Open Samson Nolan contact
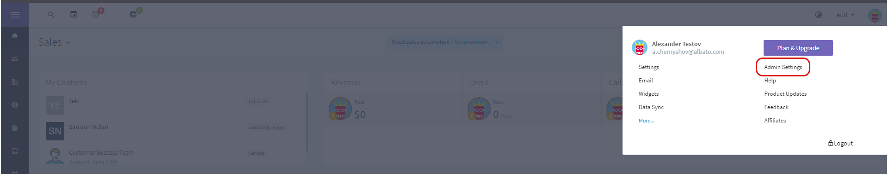Screen dimensions: 888x174 click(88, 127)
